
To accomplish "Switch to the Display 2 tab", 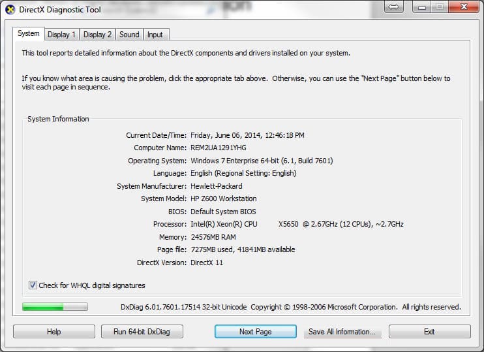I will click(98, 35).
